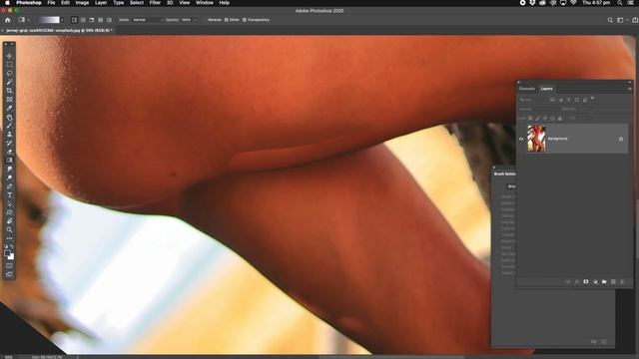The image size is (639, 359).
Task: Select the Frame tool
Action: (9, 100)
